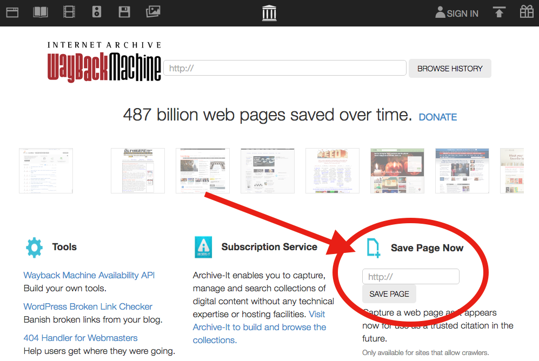
Task: Open the Video film strip icon
Action: (69, 12)
